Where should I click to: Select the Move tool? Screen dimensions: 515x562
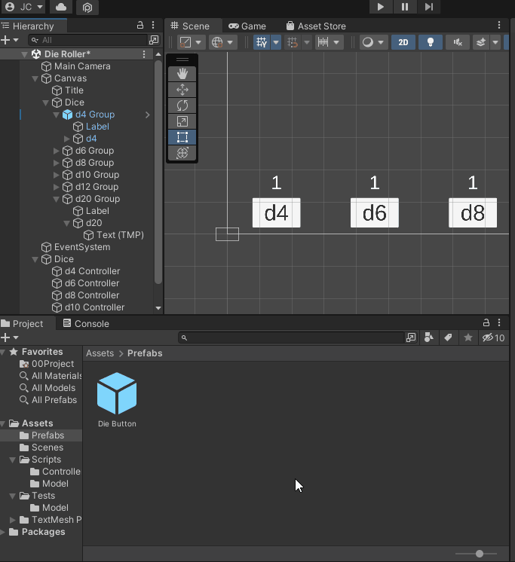pos(182,90)
